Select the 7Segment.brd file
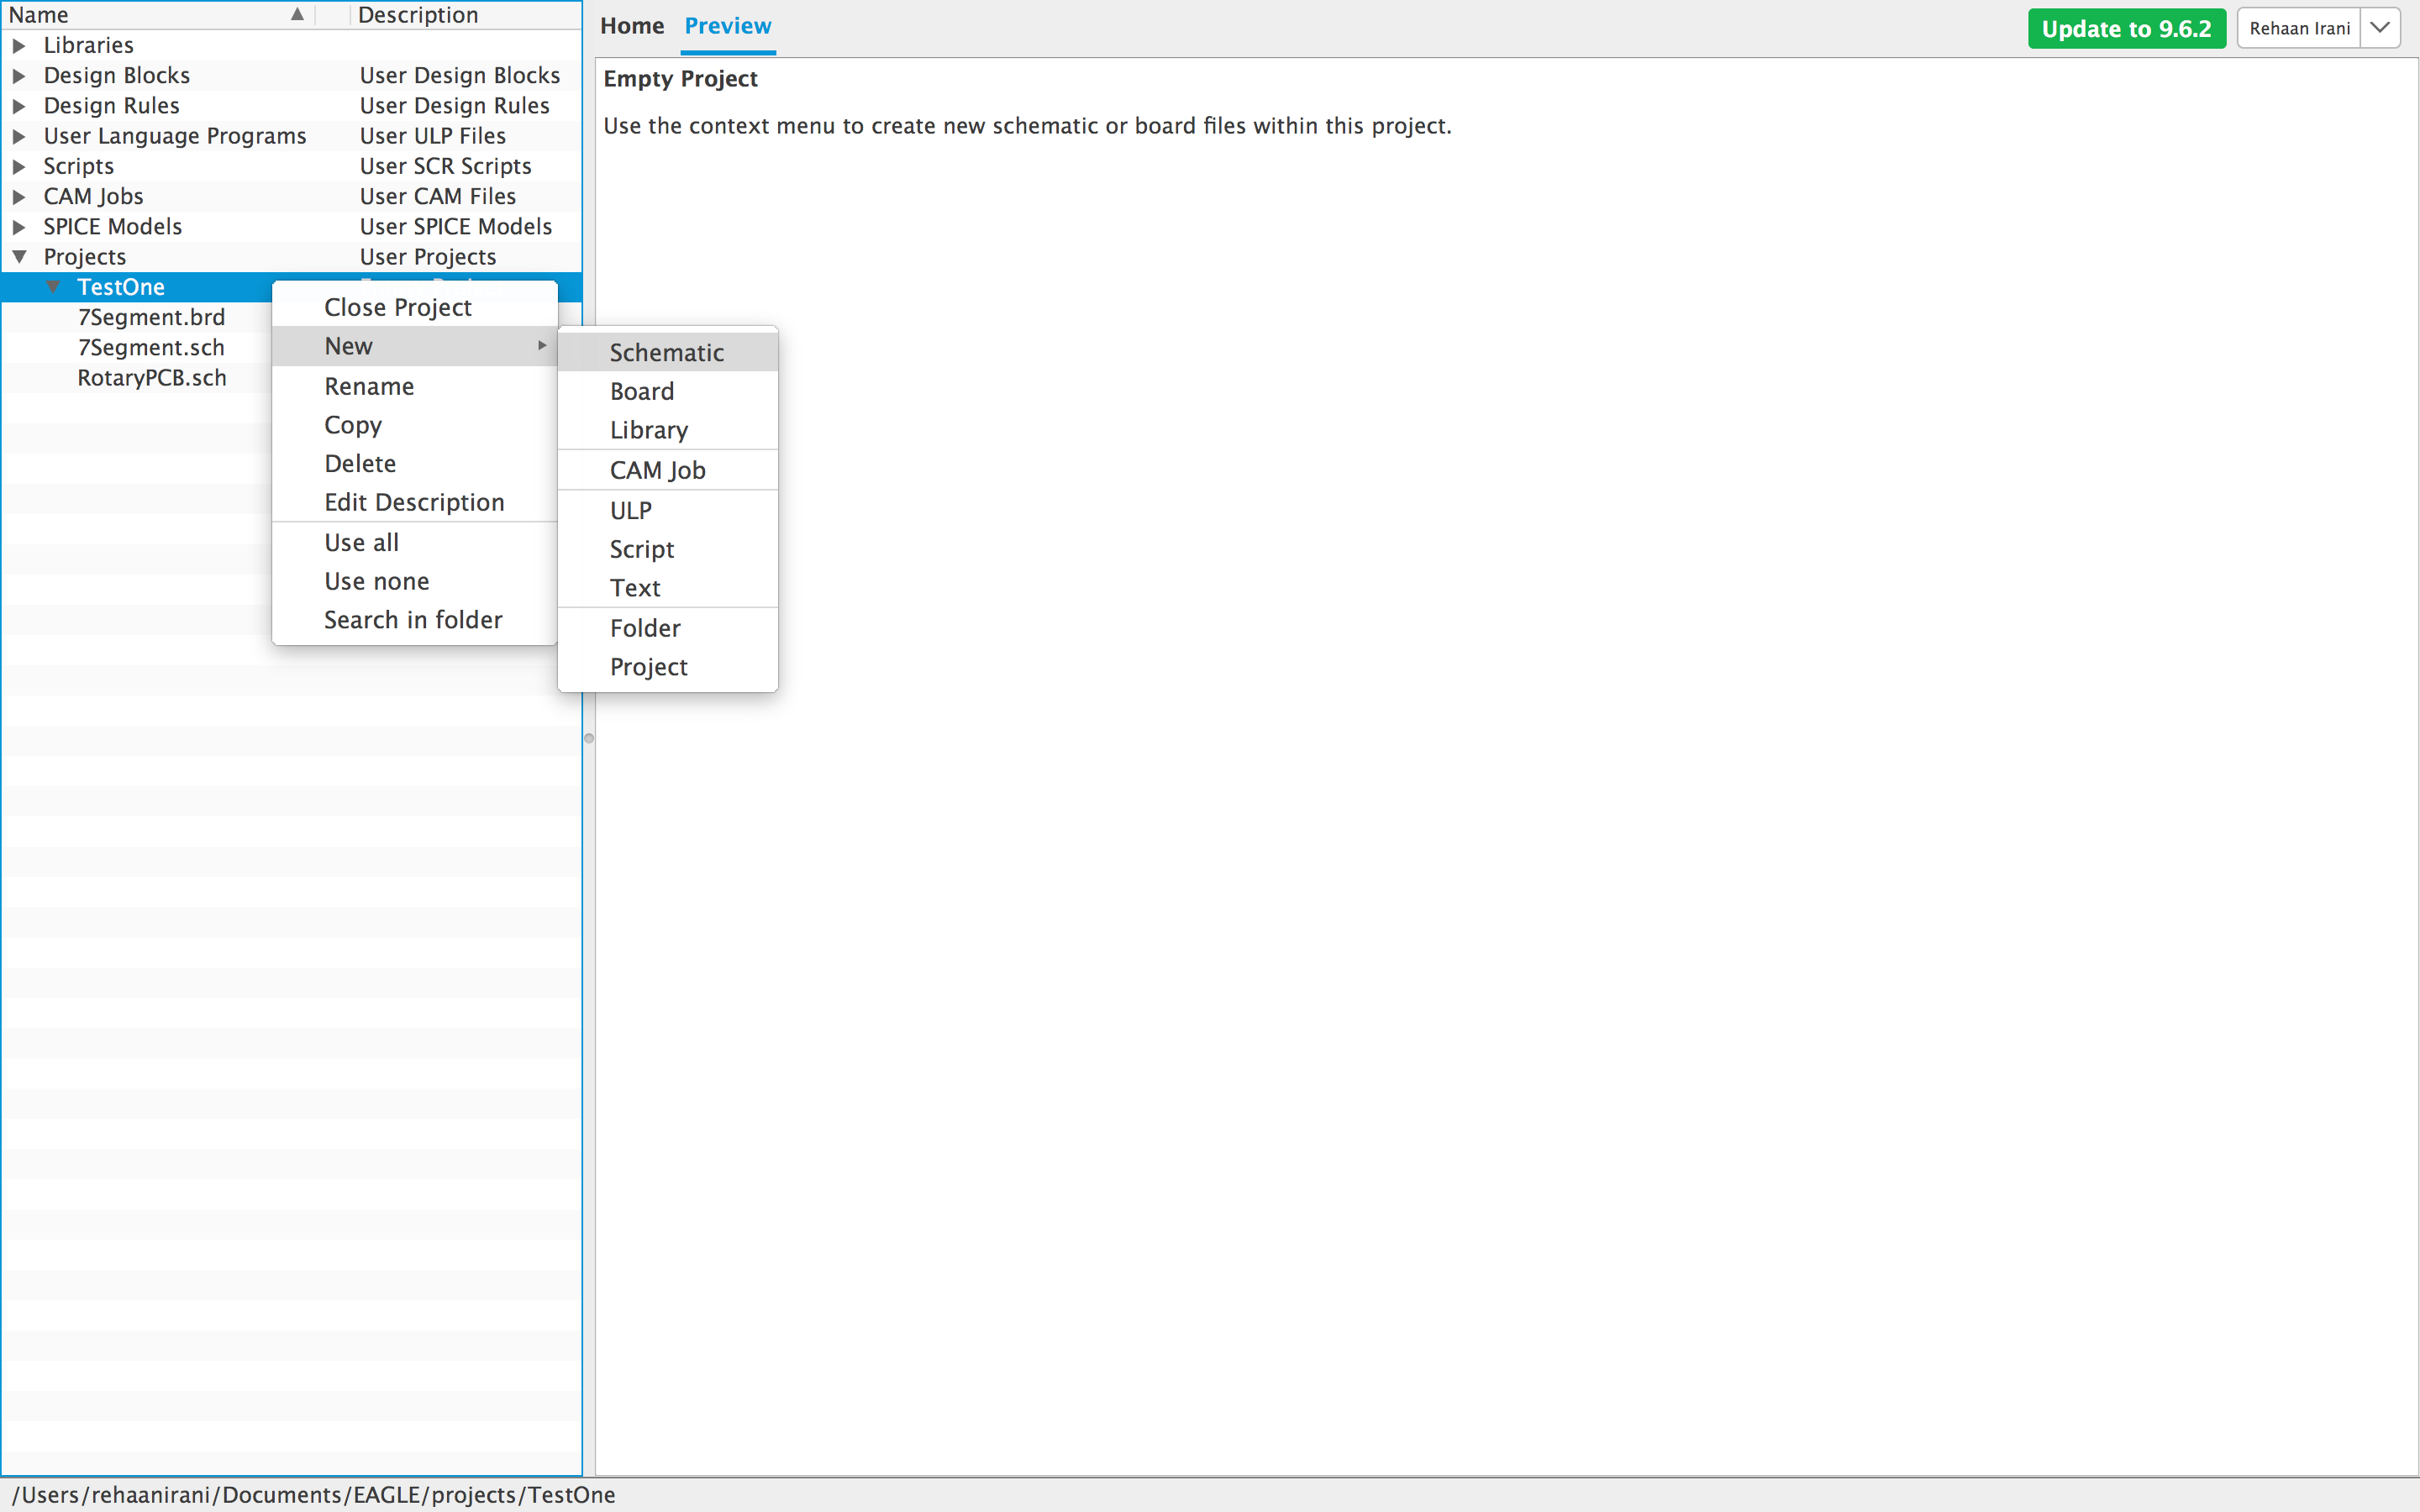The width and height of the screenshot is (2420, 1512). tap(152, 316)
